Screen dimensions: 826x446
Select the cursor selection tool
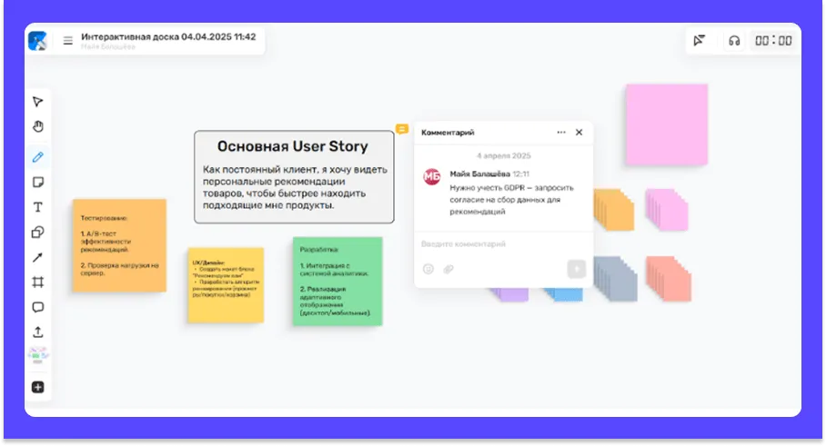tap(38, 102)
